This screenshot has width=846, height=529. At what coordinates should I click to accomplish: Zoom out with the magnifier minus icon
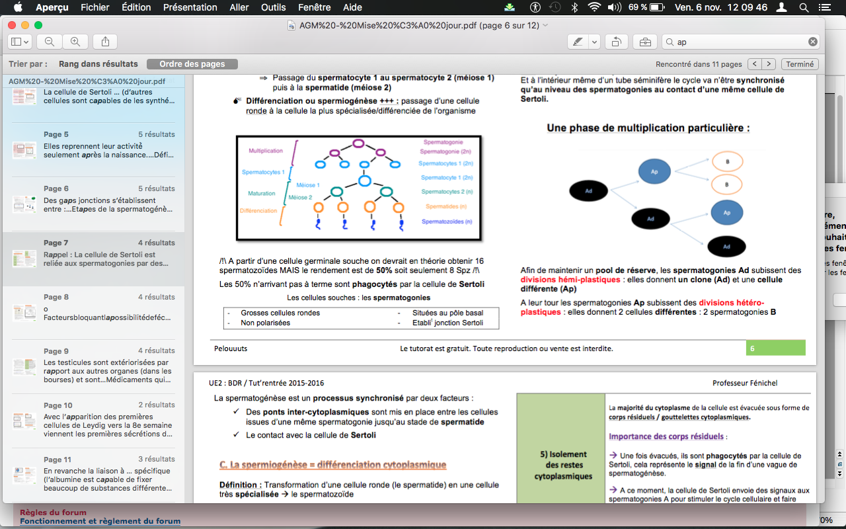tap(50, 42)
